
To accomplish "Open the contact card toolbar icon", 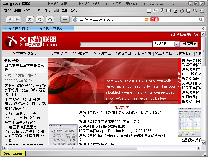I will coord(155,11).
